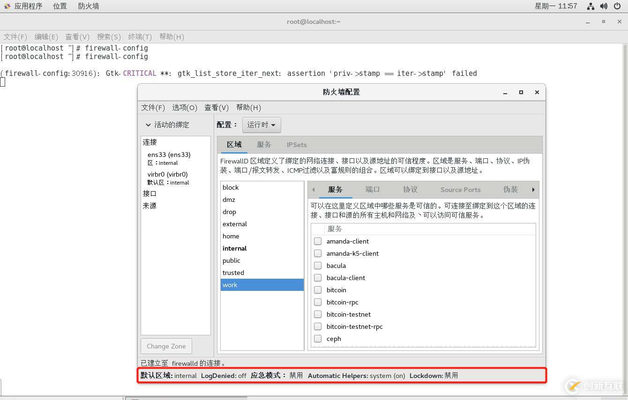The image size is (628, 400).
Task: Select the public zone
Action: click(262, 260)
